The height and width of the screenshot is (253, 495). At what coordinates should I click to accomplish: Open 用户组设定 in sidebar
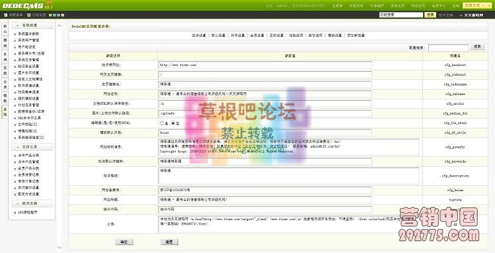[26, 47]
